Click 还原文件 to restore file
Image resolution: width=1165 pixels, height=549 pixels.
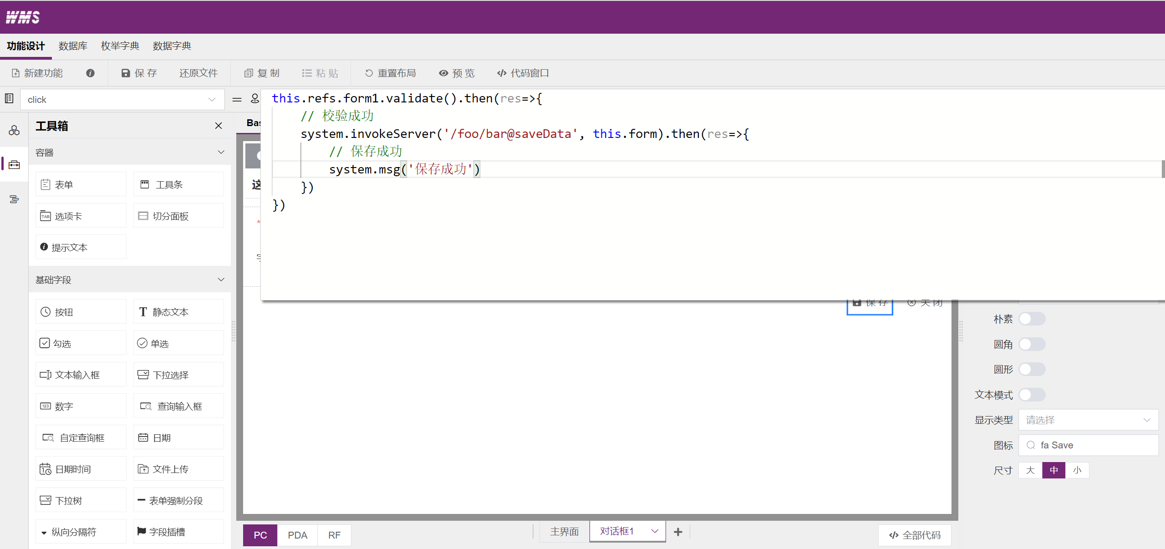(198, 73)
